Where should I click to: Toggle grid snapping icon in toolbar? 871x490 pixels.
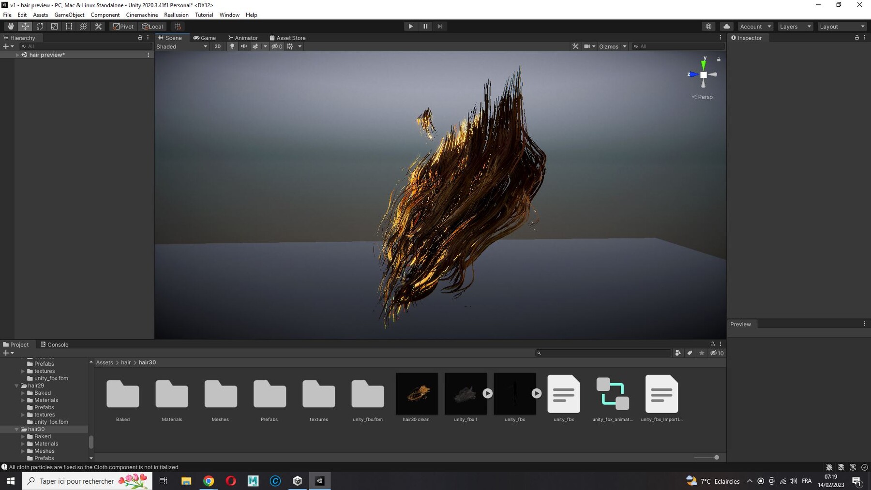click(x=178, y=27)
